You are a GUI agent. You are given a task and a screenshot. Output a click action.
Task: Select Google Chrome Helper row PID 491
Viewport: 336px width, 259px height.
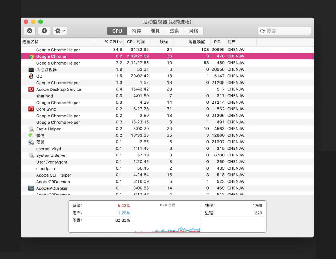tap(167, 122)
